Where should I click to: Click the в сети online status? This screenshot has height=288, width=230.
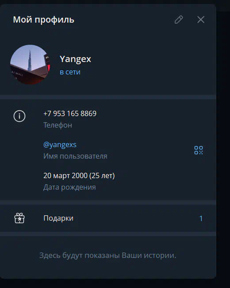pyautogui.click(x=70, y=72)
